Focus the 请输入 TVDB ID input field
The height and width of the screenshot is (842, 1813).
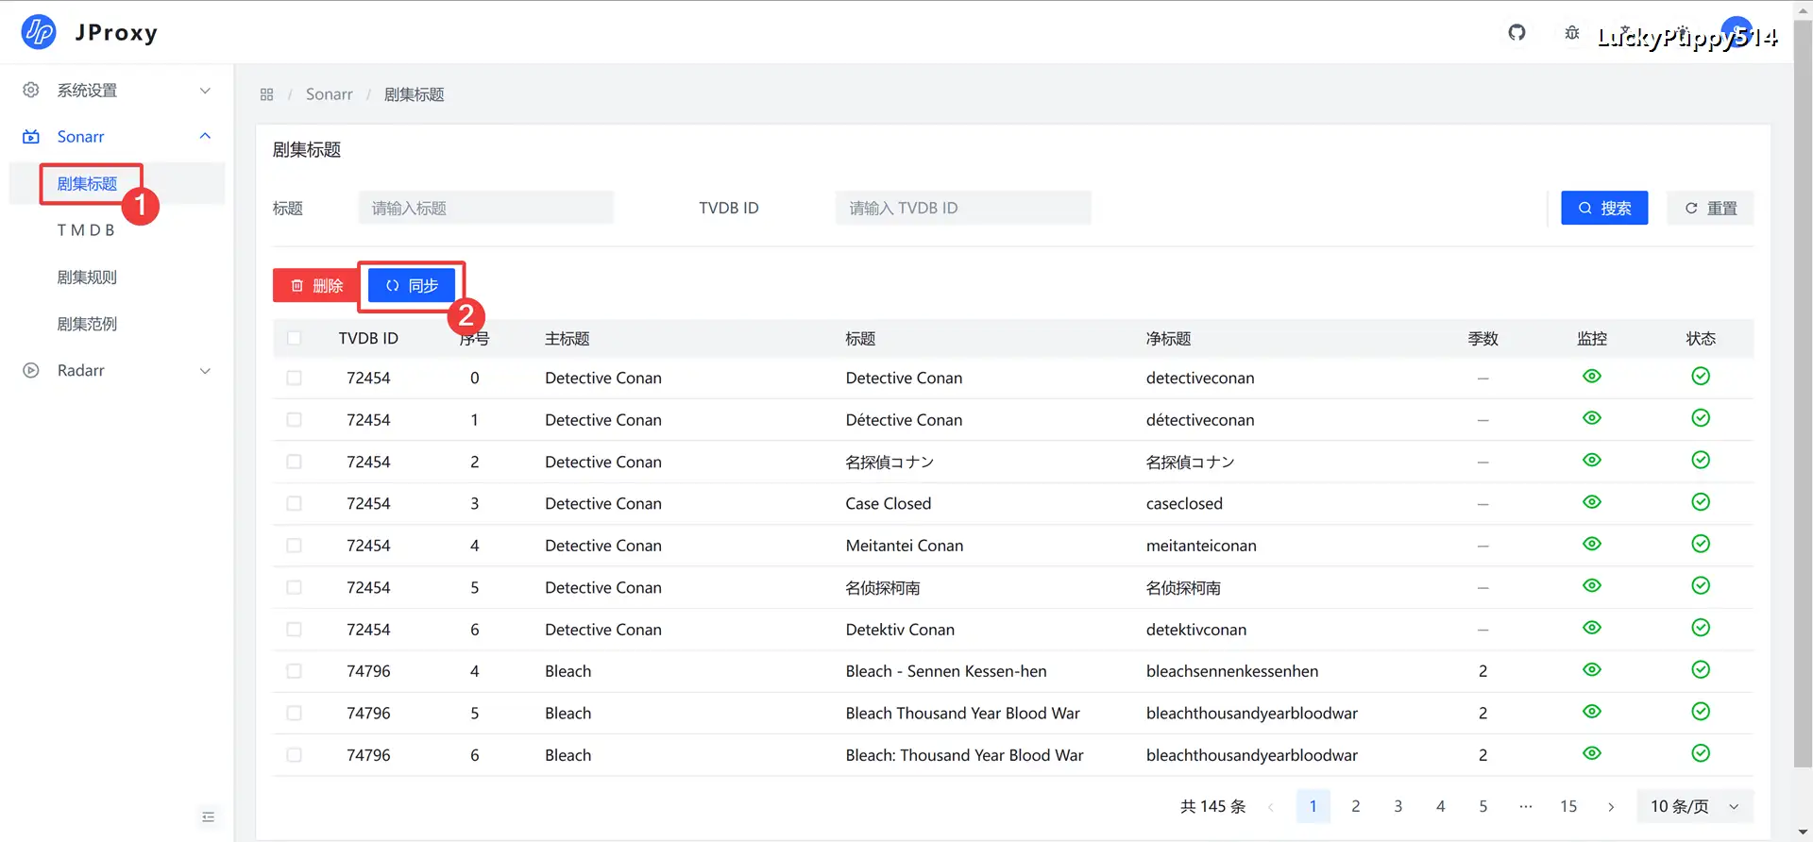click(x=963, y=208)
